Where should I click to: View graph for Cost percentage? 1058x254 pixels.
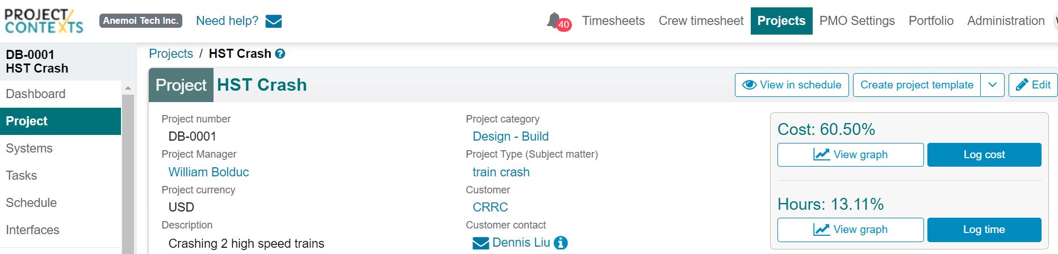(850, 155)
